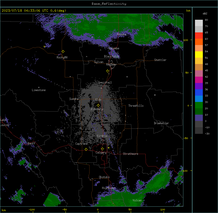
Task: Click the Base_Reflectivity title
Action: click(109, 4)
